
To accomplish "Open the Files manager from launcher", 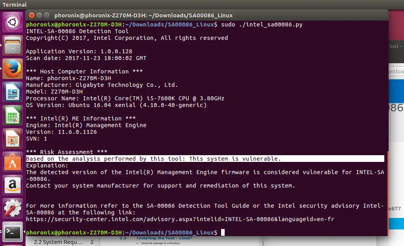I will pyautogui.click(x=13, y=45).
